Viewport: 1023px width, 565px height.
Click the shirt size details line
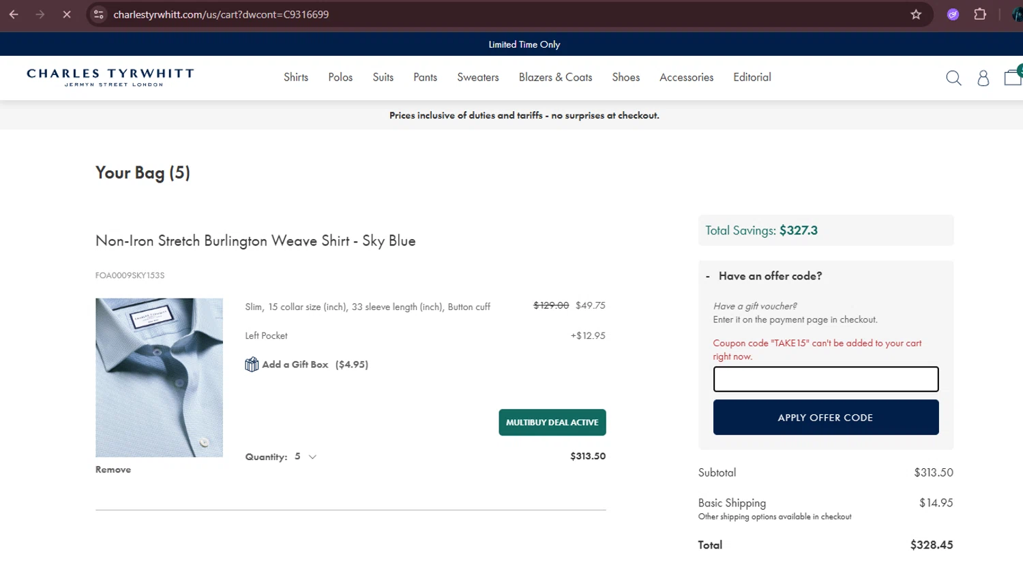[368, 307]
